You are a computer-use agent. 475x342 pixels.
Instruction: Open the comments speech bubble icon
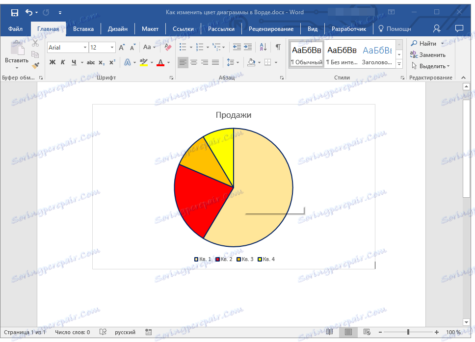tap(459, 29)
